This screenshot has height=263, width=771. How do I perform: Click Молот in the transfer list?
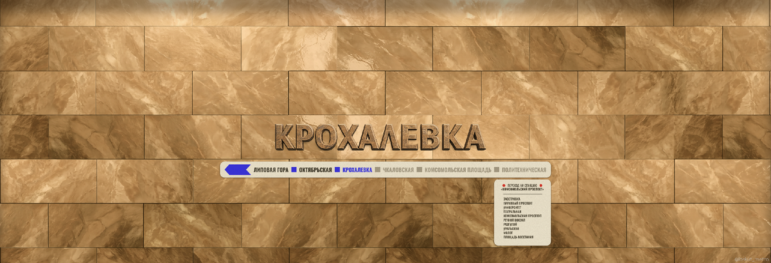click(508, 233)
